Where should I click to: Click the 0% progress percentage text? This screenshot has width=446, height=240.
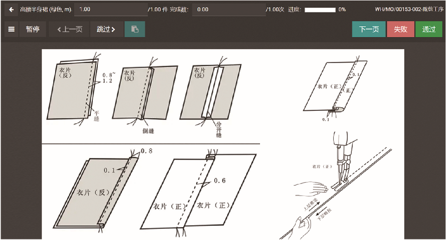[x=342, y=9]
